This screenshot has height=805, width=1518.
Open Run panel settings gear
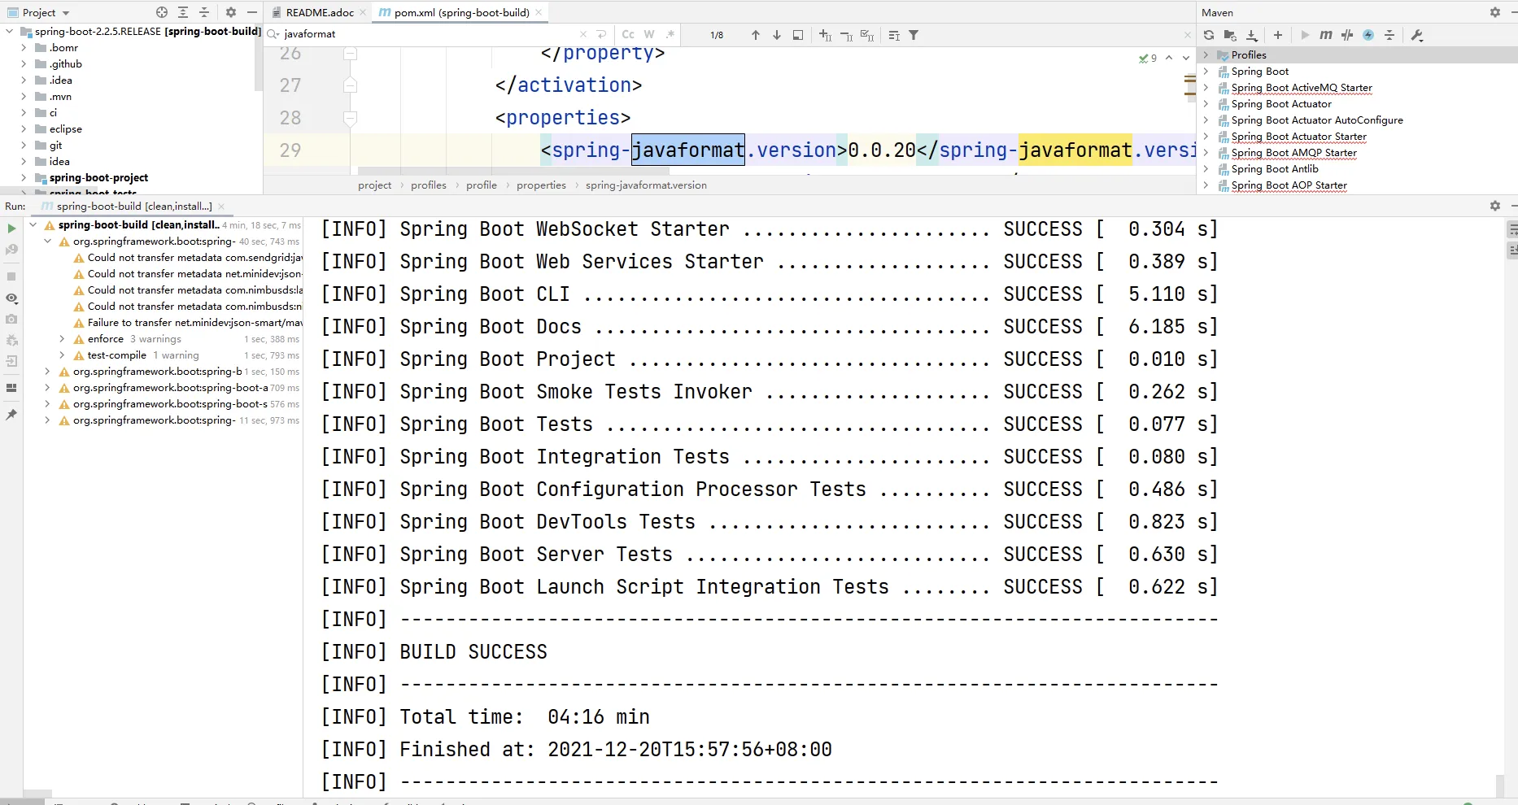[x=1495, y=206]
